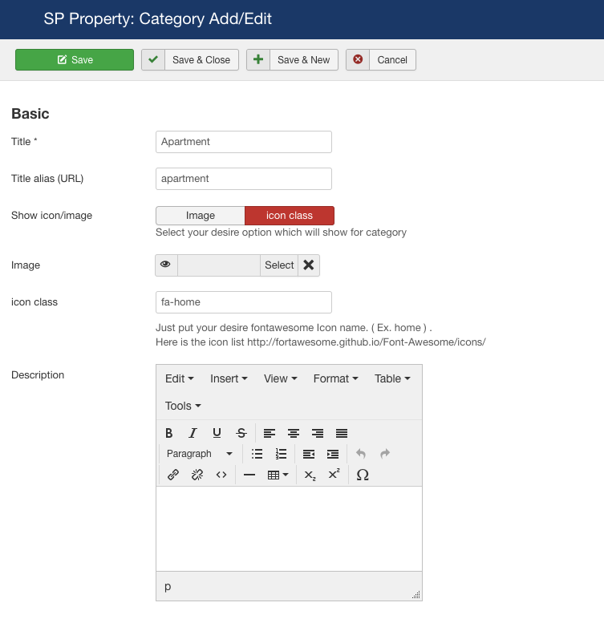Clear the image with the X icon

308,265
